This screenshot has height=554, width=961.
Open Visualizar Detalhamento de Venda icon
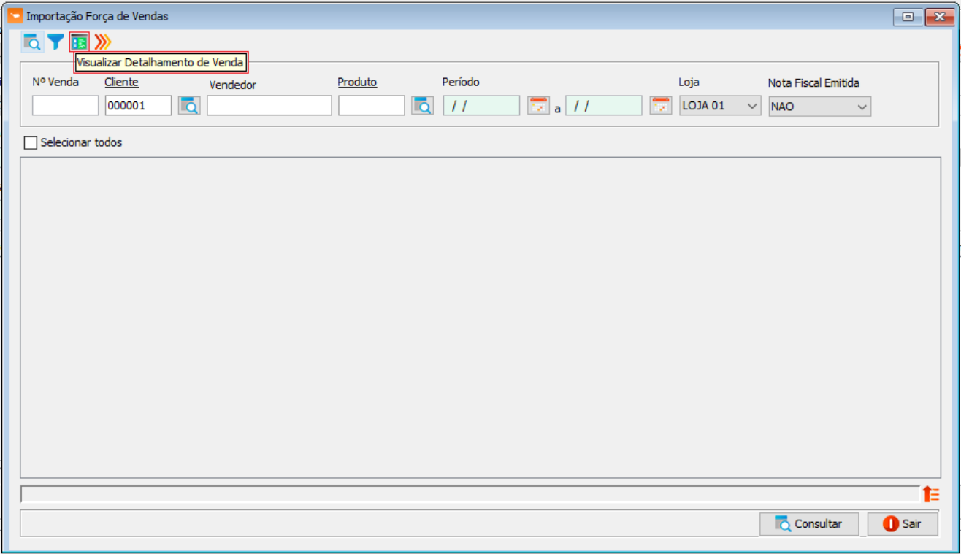click(x=79, y=42)
